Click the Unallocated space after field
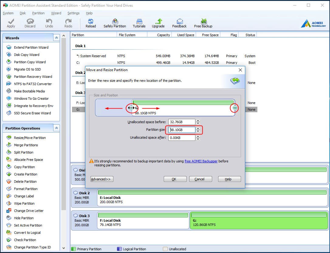Viewport: 330px width, 253px height. (x=182, y=138)
